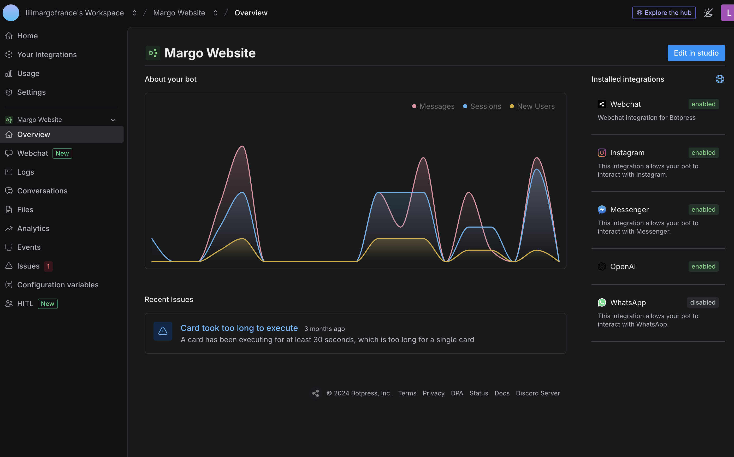Click the Analytics trend line icon
Screen dimensions: 734x457
(9, 229)
